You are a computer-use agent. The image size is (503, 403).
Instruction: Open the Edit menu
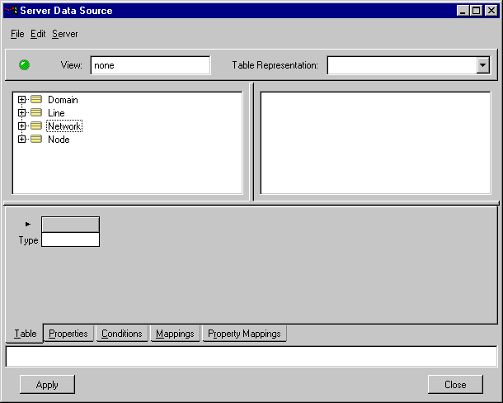(38, 34)
